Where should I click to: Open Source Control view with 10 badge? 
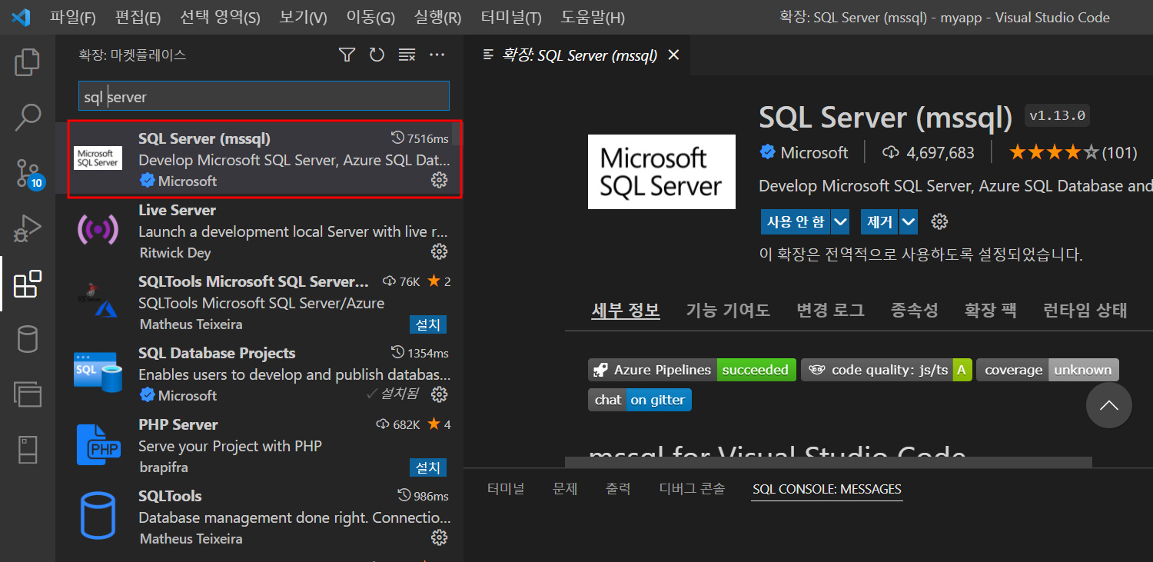click(29, 175)
